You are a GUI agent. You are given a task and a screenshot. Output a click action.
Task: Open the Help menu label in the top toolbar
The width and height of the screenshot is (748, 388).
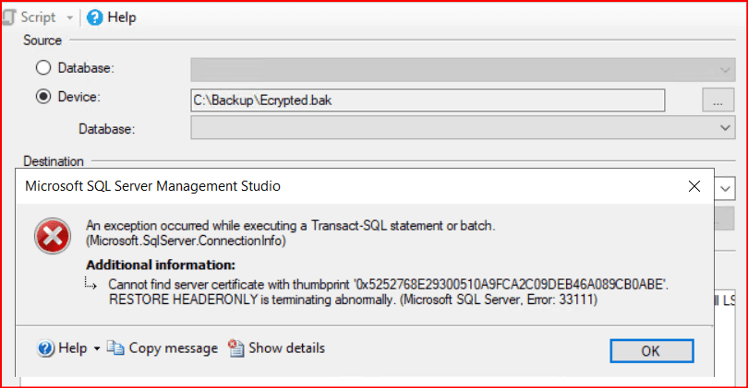coord(124,17)
